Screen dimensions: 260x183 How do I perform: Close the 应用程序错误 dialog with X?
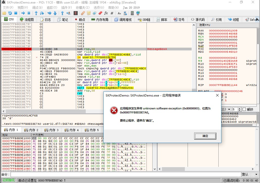point(217,95)
